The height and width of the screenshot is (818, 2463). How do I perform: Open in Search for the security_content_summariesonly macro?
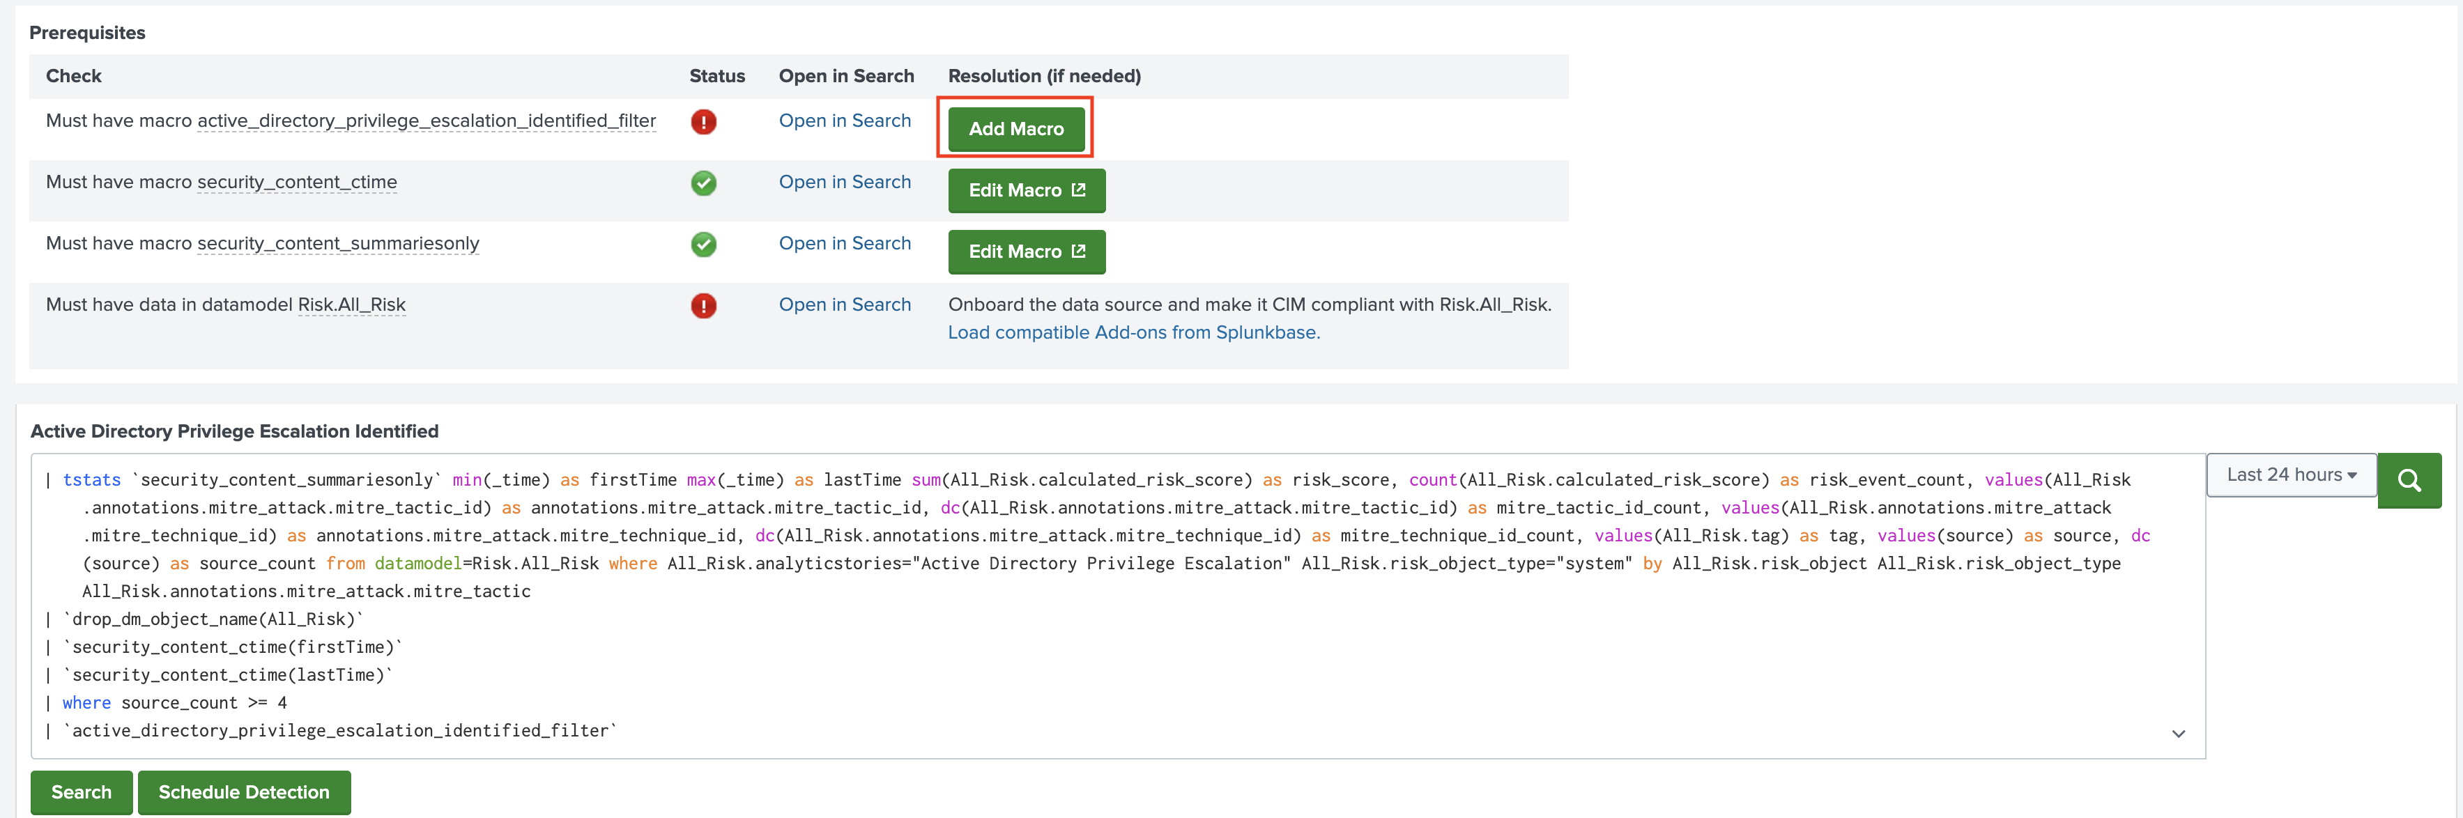(x=844, y=242)
